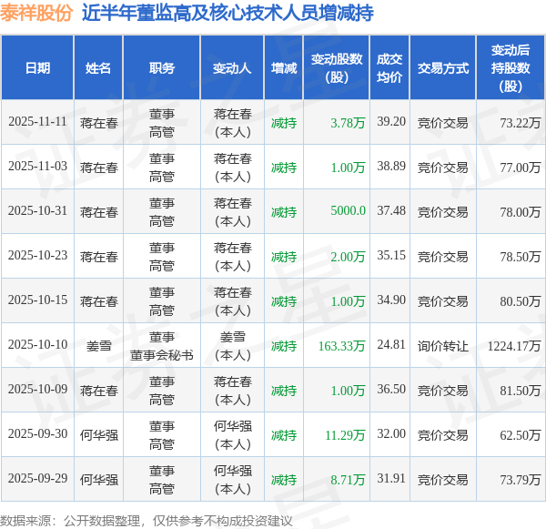Click 竞价交易 in the 2025-11-11 row
The image size is (546, 529).
tap(443, 123)
